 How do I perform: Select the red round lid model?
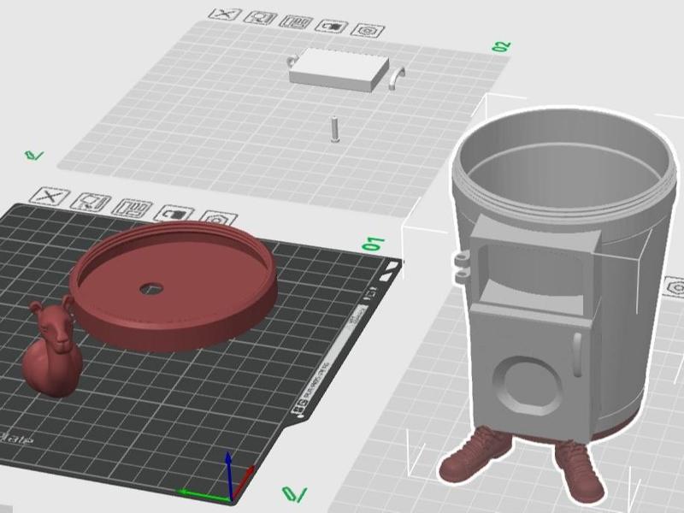coord(174,286)
